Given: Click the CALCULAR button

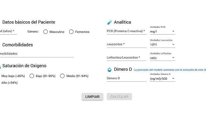Looking at the screenshot, I should [119, 97].
